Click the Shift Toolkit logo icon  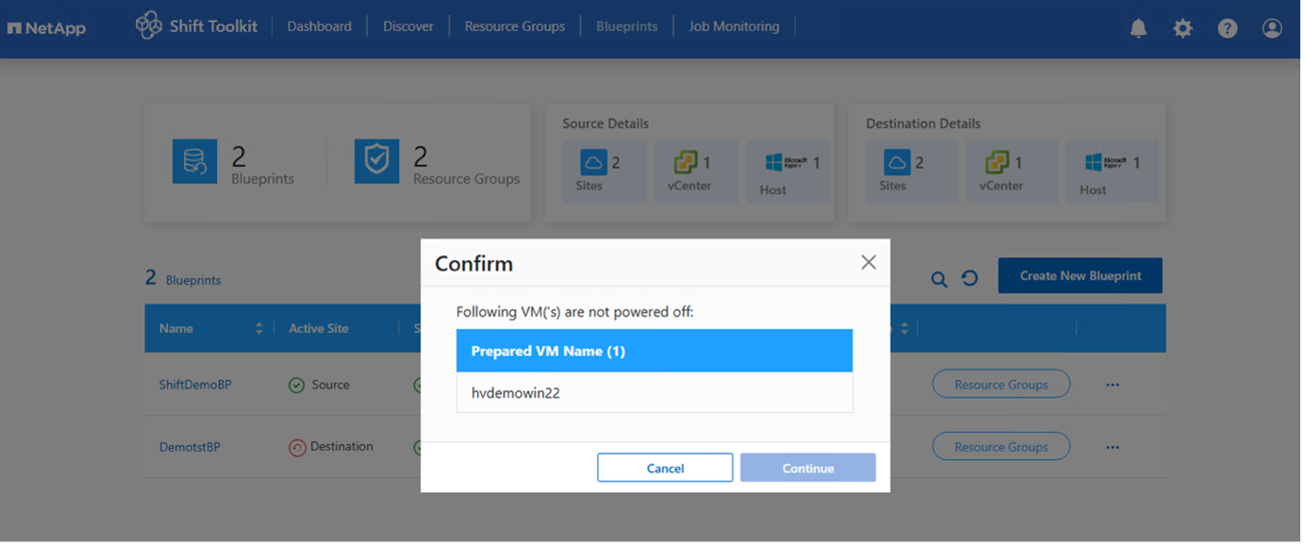[x=149, y=25]
